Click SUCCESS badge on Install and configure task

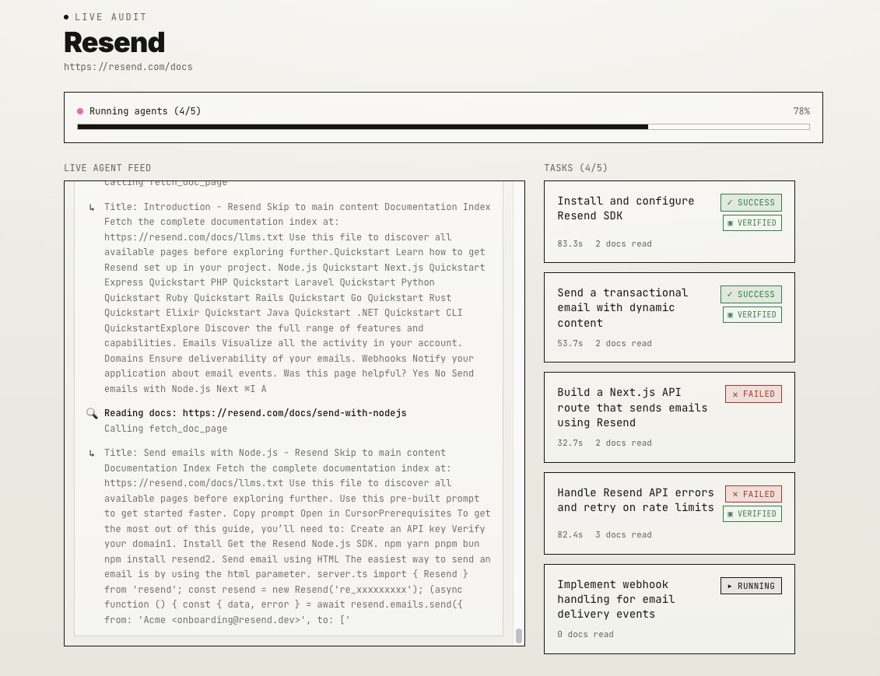pos(751,202)
